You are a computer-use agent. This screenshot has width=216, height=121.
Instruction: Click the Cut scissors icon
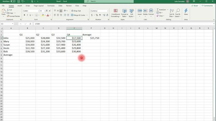coord(8,10)
